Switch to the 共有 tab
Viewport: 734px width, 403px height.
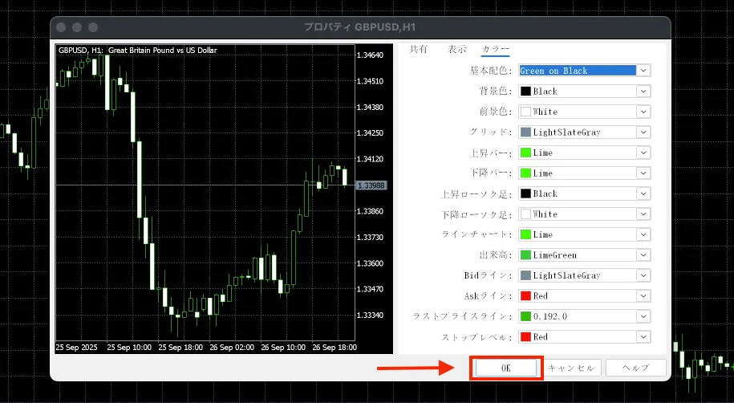point(418,49)
